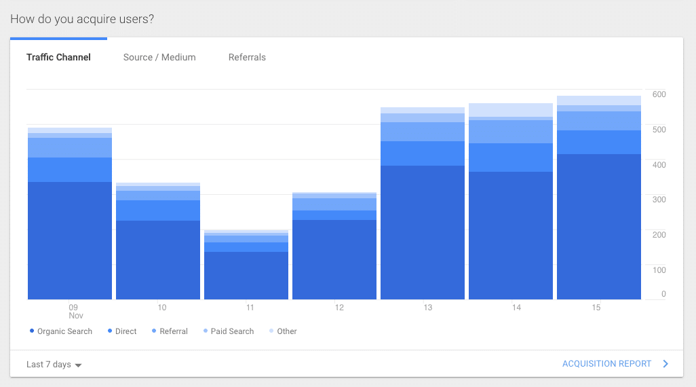Click the Other segment on day 14 bar

point(510,110)
